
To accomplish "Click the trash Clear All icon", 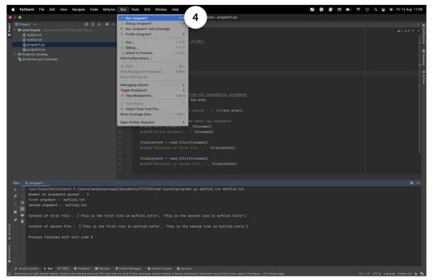I will pos(22,221).
